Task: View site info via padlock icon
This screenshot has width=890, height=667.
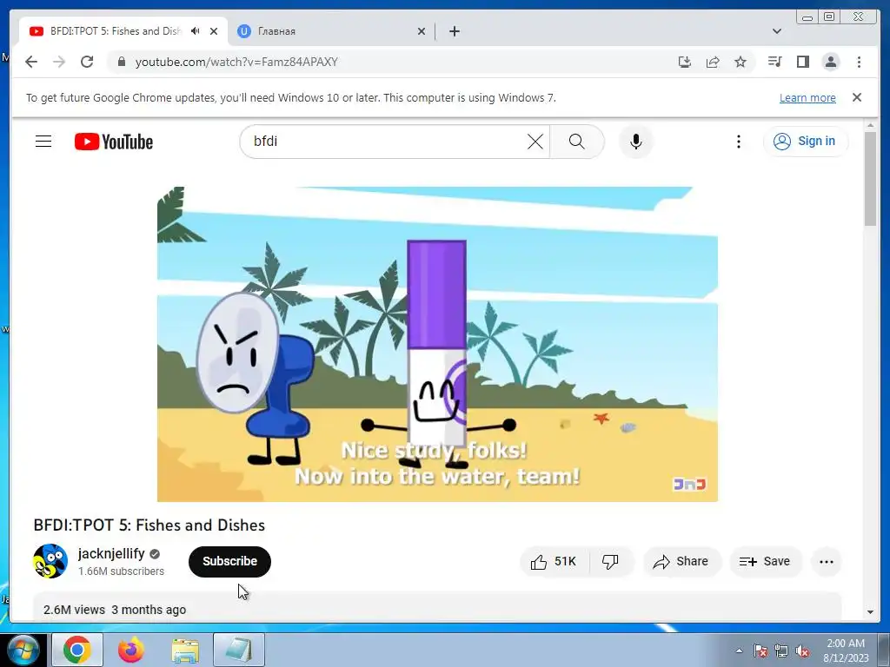Action: 121,62
